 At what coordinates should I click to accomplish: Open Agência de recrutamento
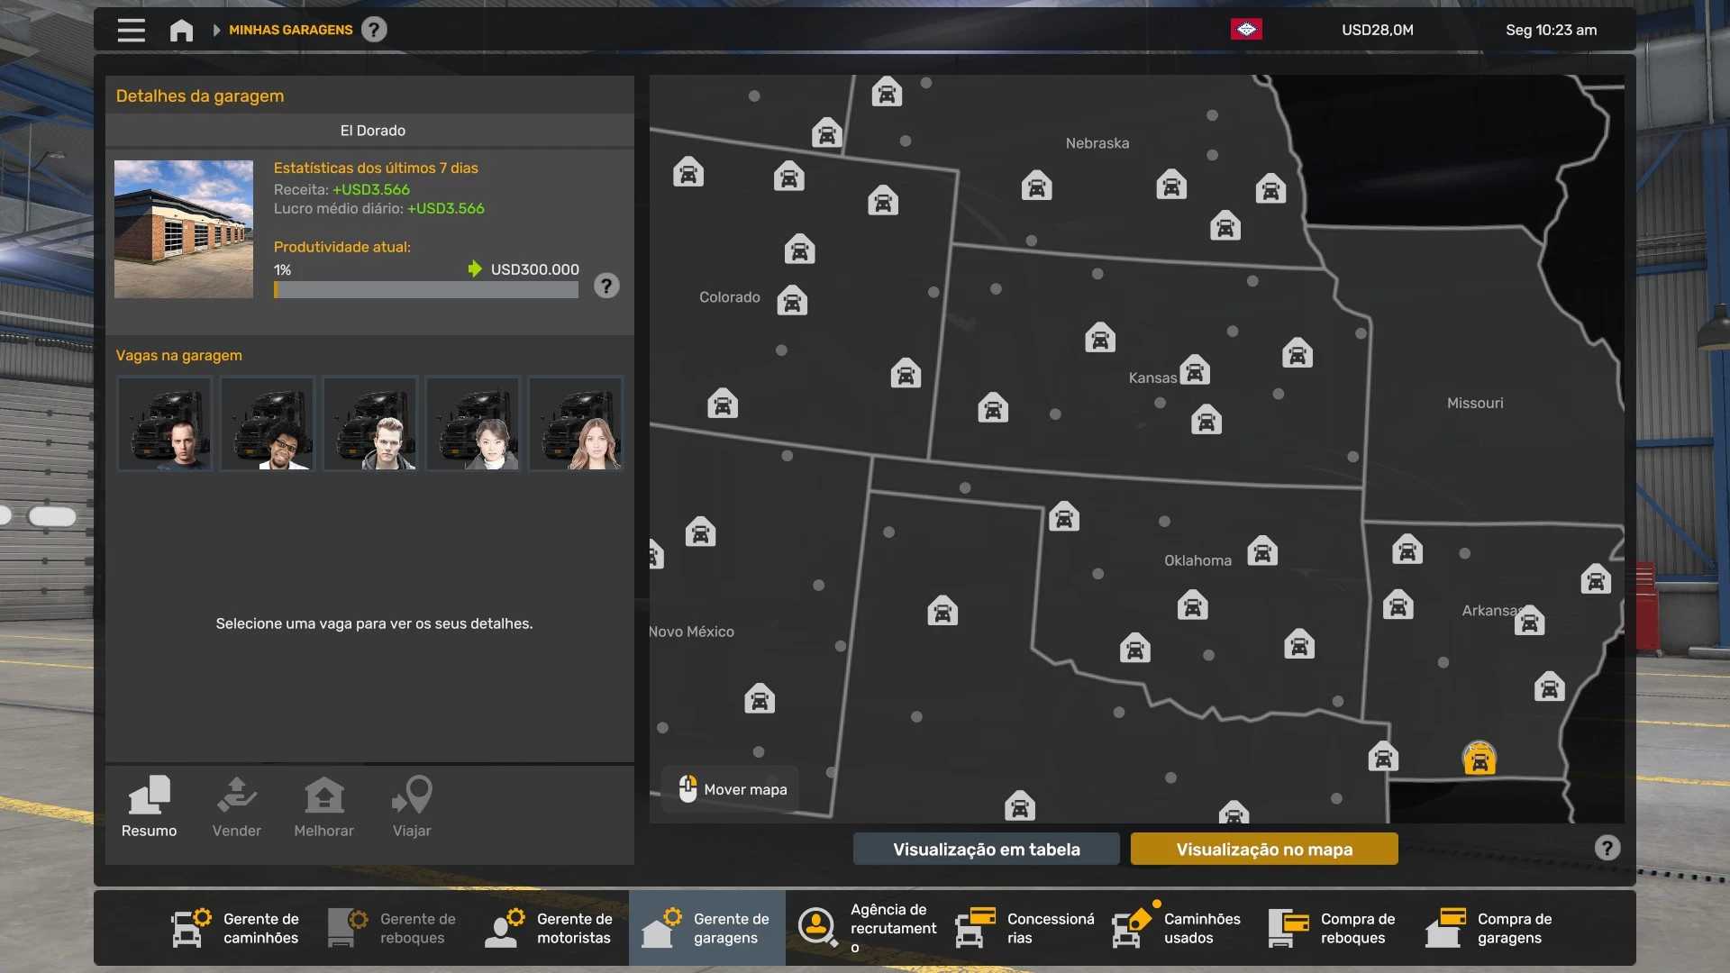(x=867, y=928)
